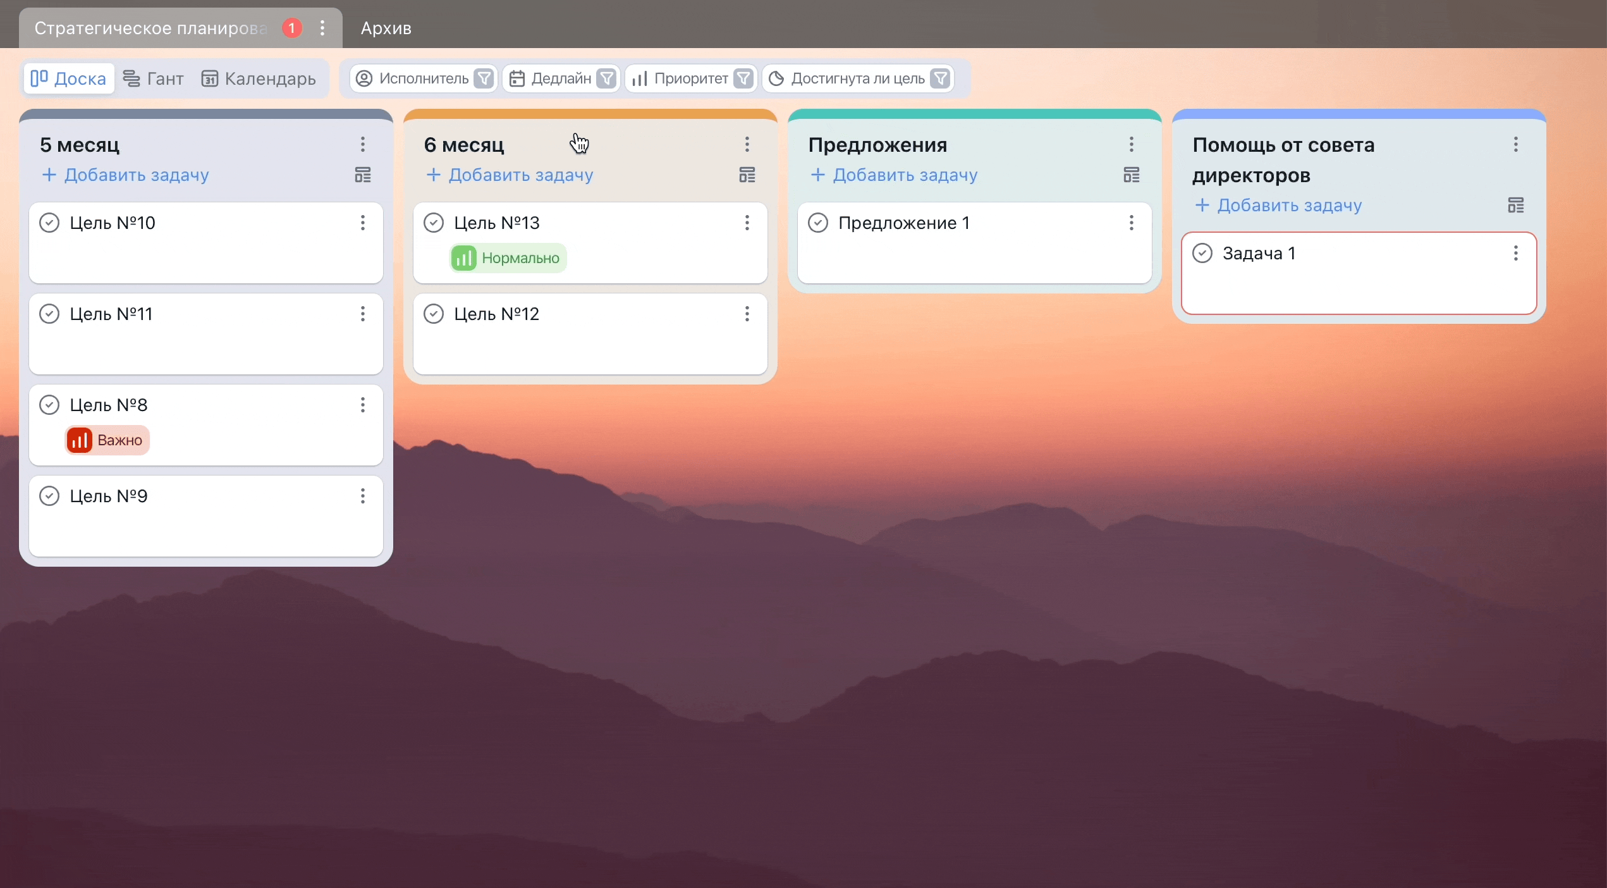Image resolution: width=1607 pixels, height=888 pixels.
Task: Open the Архив tab
Action: 386,28
